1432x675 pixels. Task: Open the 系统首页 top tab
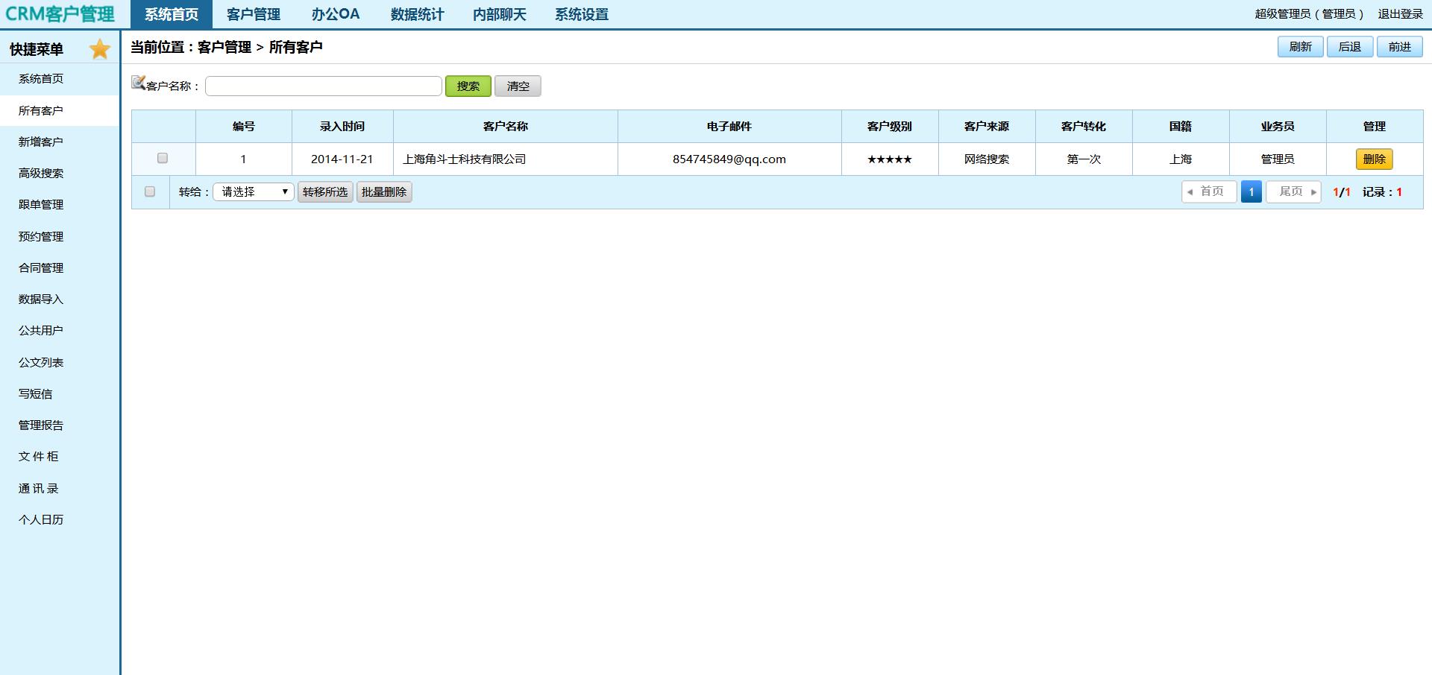click(172, 14)
